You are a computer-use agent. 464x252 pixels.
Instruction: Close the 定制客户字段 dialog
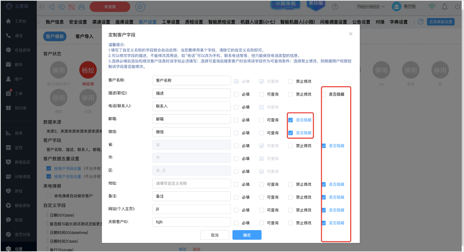point(351,34)
